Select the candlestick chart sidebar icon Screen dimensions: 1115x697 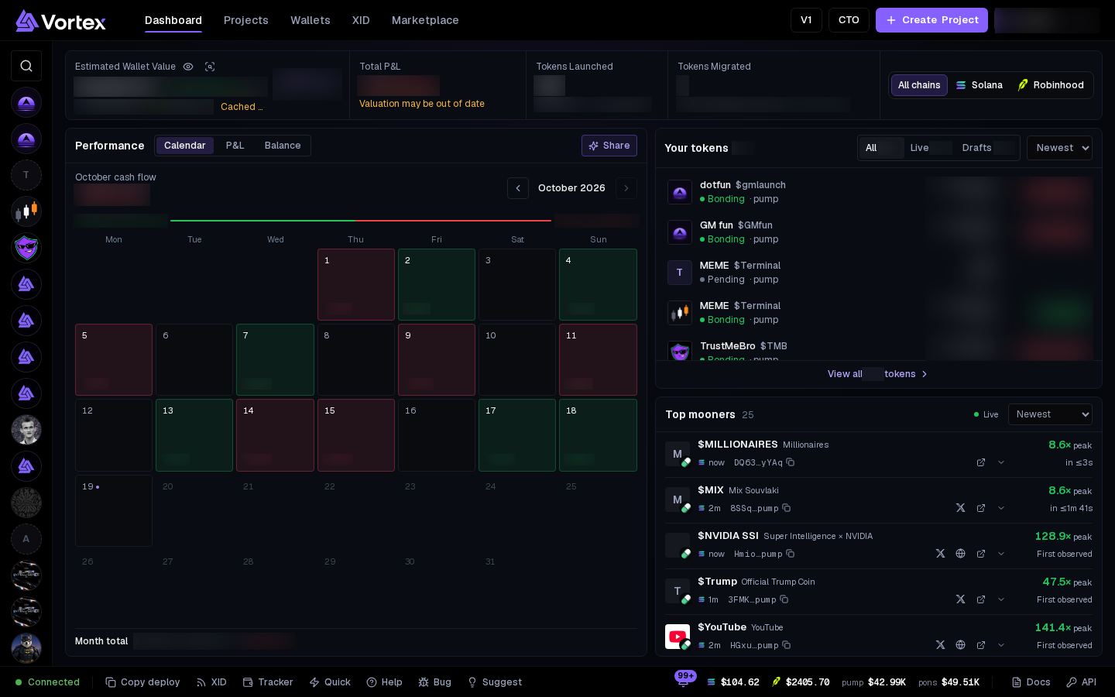click(x=26, y=211)
